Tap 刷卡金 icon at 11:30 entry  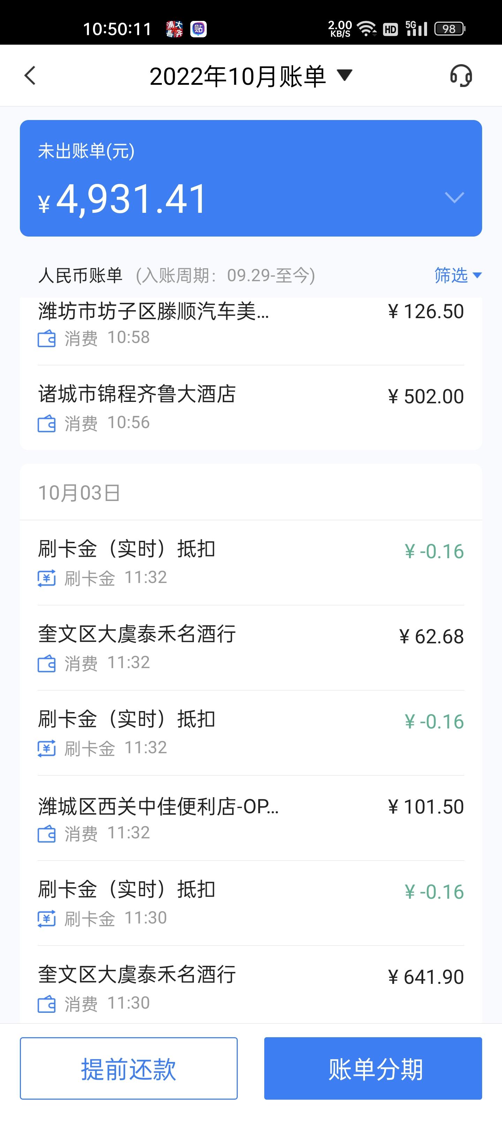(47, 919)
